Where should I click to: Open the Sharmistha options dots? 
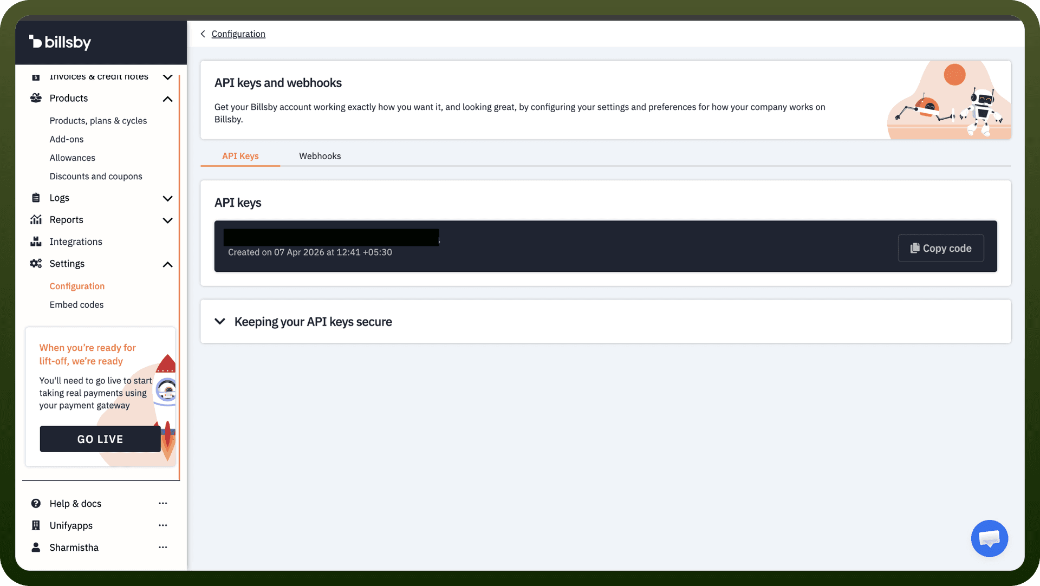(163, 547)
